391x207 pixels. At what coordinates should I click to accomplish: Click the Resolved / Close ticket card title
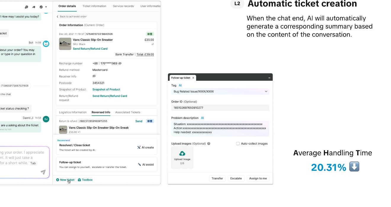[75, 145]
